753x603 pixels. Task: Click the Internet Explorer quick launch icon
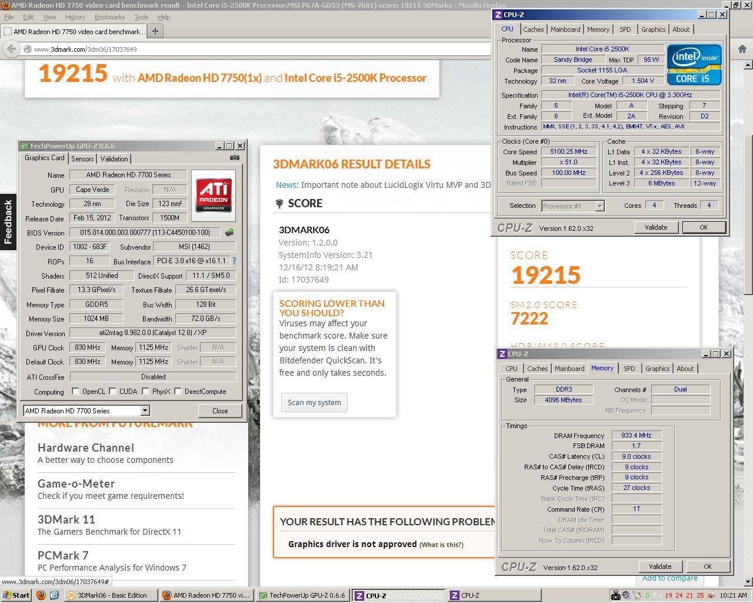click(54, 595)
